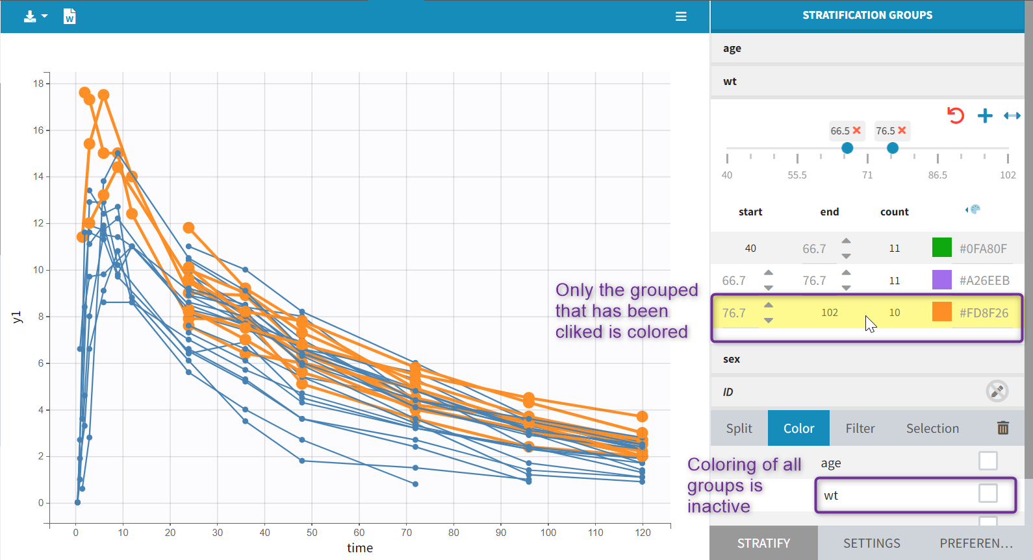Remove the 66.5 slider breakpoint
Viewport: 1033px width, 560px height.
(x=857, y=130)
